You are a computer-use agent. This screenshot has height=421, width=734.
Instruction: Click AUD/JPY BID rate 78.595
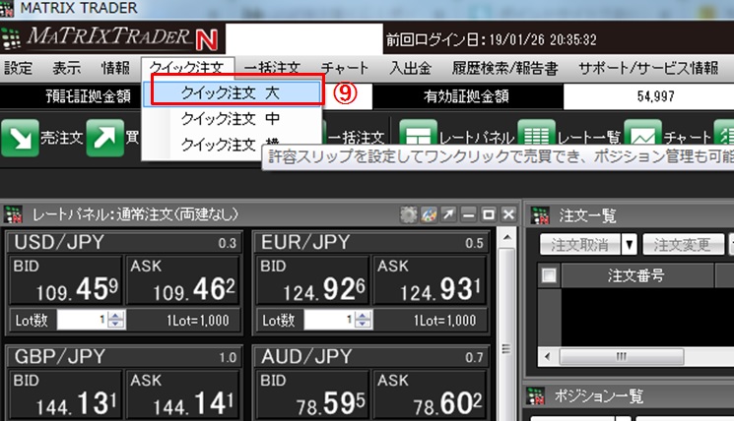[312, 394]
